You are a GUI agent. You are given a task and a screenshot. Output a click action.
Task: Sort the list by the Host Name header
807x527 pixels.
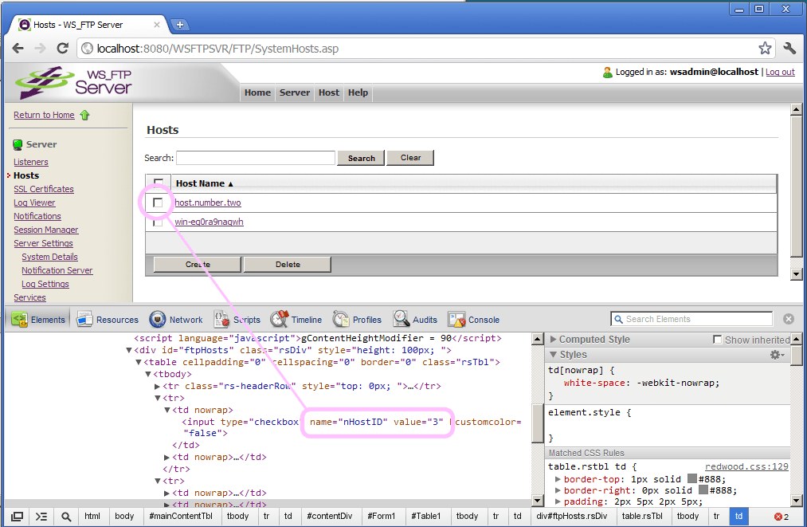point(204,183)
